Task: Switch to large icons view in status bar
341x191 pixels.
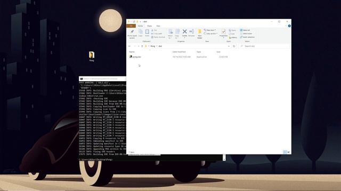Action: pos(289,152)
